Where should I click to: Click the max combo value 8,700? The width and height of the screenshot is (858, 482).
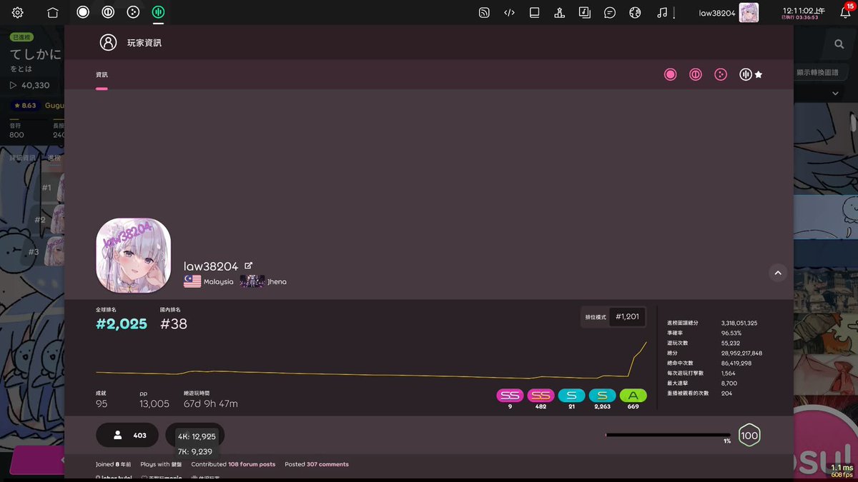729,383
